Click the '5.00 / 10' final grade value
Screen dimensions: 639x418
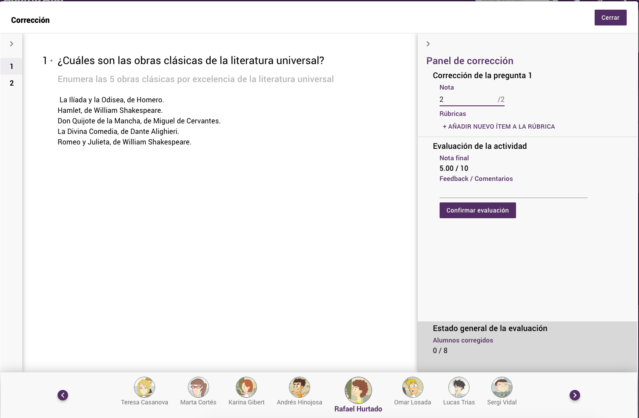454,169
